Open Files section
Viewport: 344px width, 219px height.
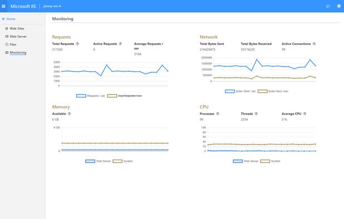[x=13, y=44]
